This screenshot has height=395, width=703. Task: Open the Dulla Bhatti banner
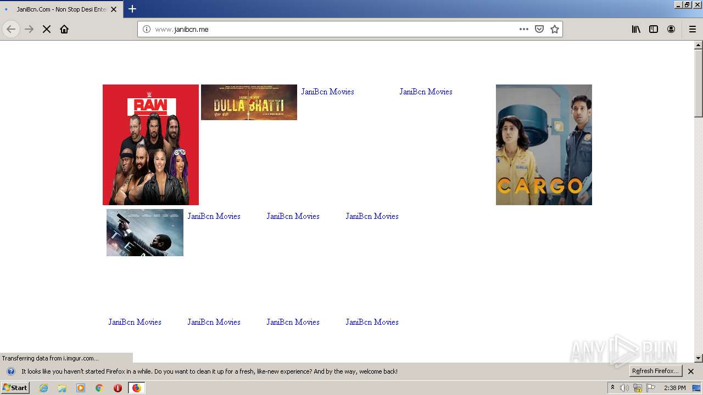tap(249, 102)
